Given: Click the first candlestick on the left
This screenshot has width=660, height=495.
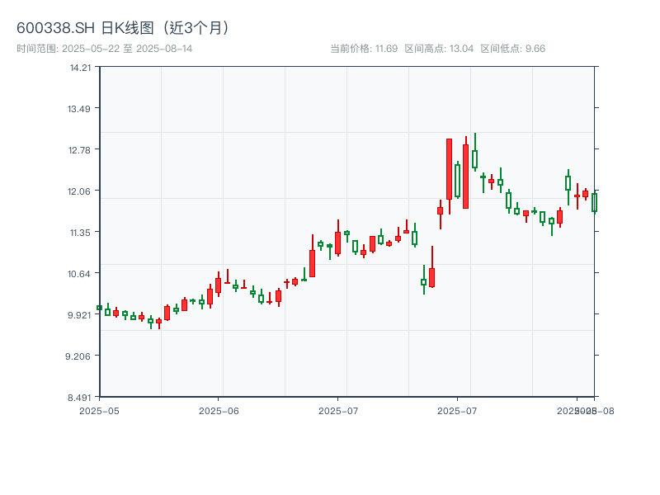Looking at the screenshot, I should (99, 308).
